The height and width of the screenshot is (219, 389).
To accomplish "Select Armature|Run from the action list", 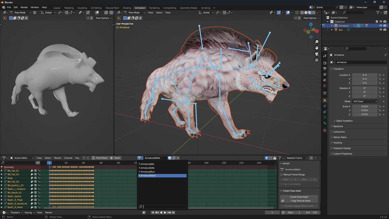I will click(x=148, y=172).
